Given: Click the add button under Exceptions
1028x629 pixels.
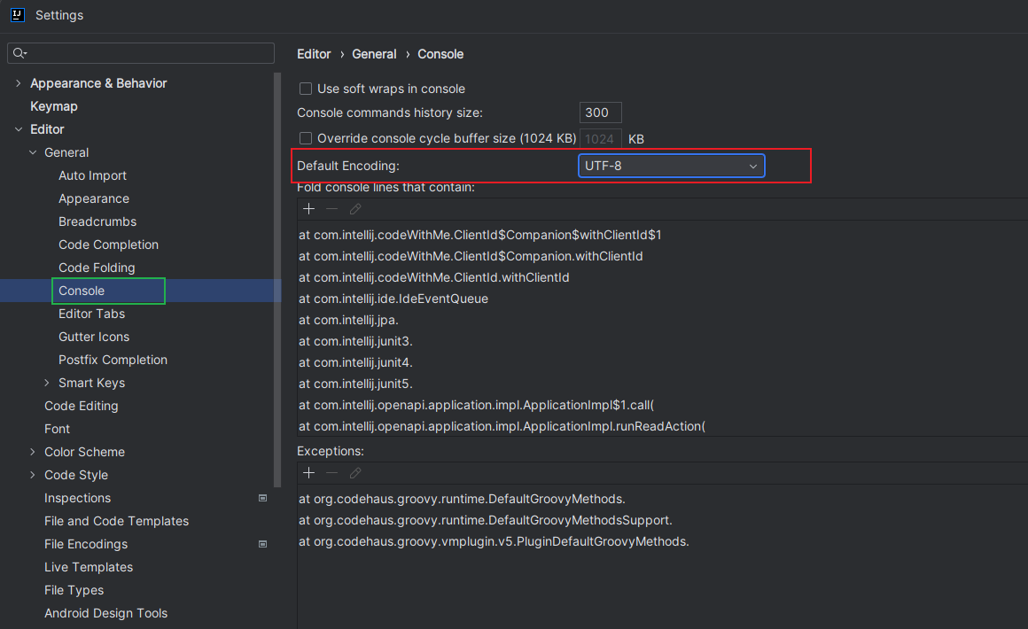Looking at the screenshot, I should 308,473.
